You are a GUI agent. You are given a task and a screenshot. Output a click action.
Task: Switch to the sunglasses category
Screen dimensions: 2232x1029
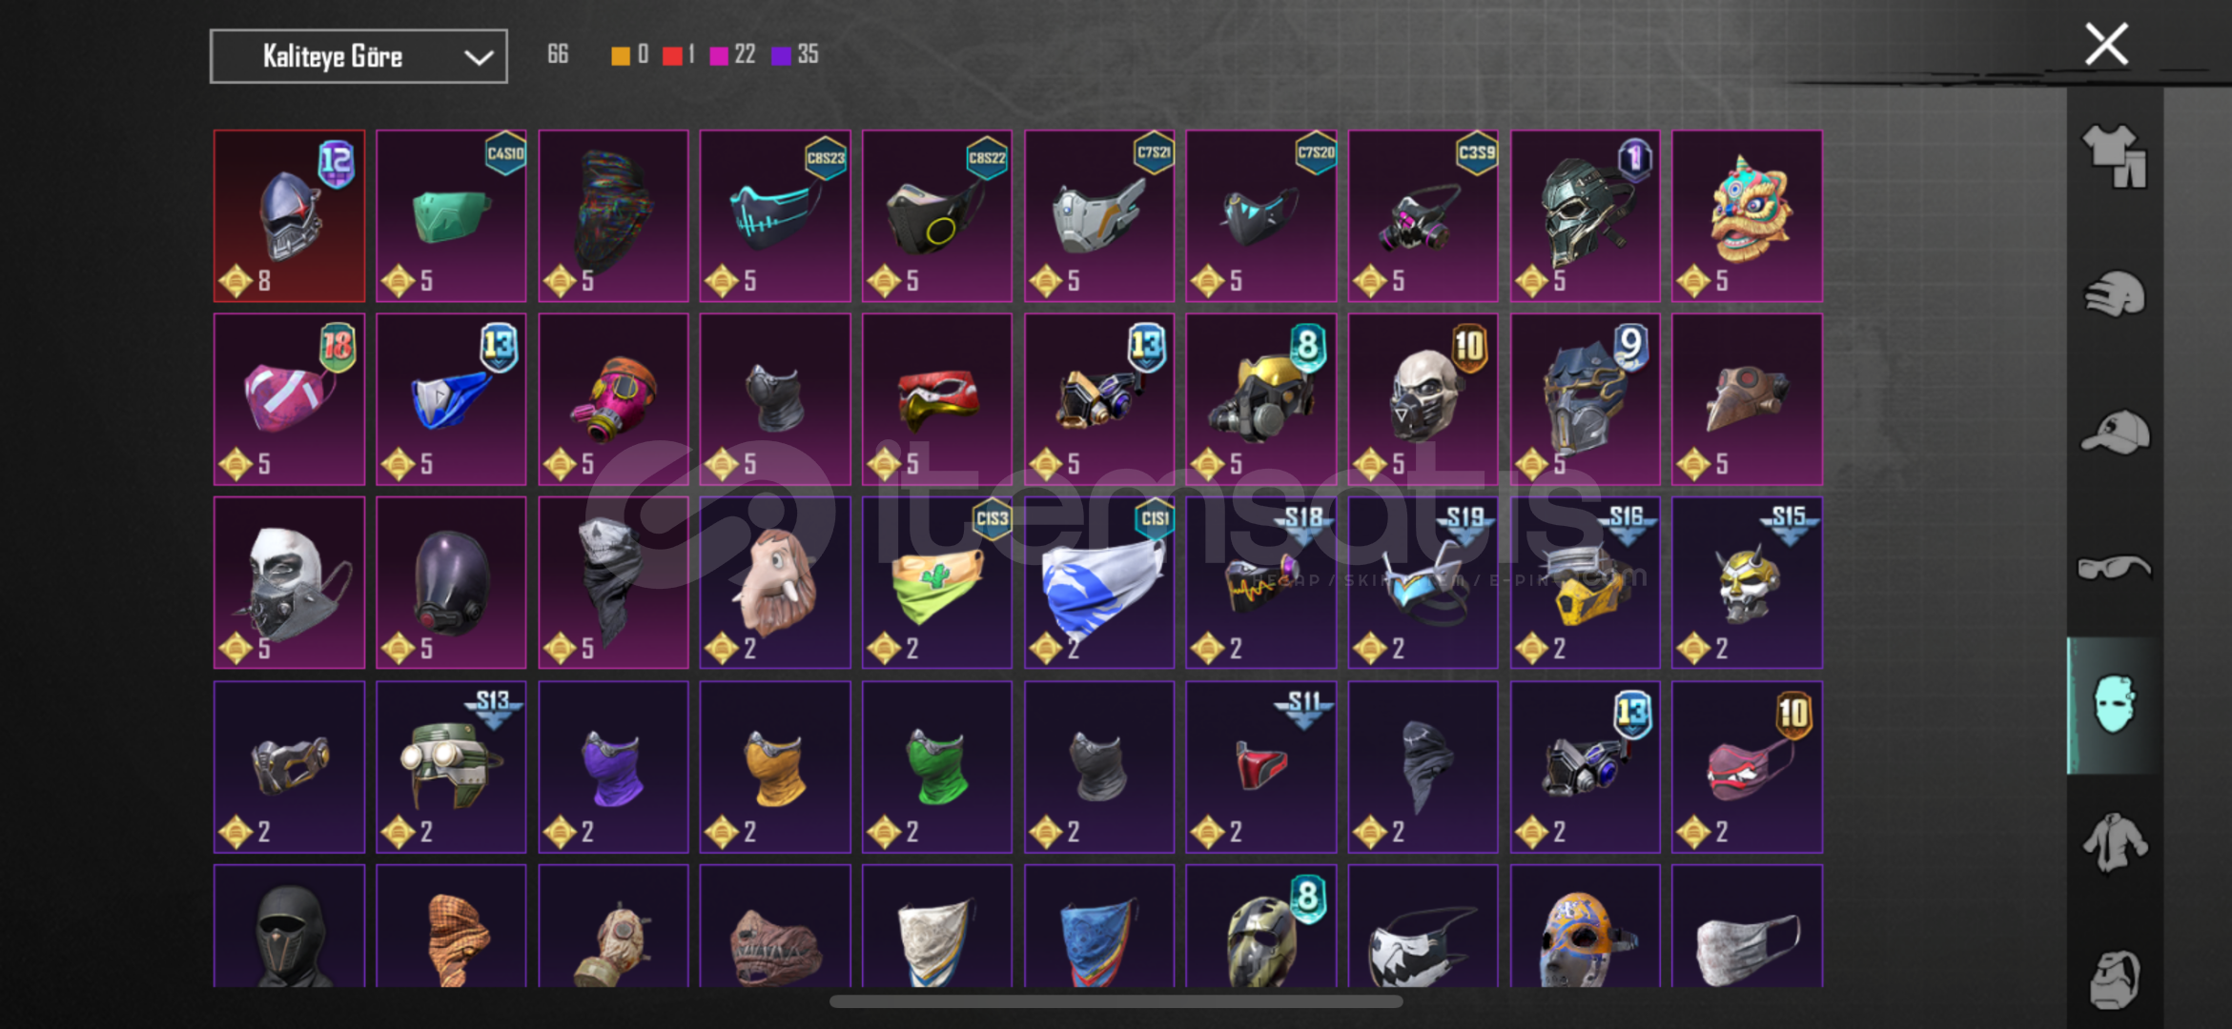point(2114,568)
